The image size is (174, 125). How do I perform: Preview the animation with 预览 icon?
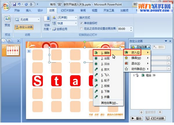coord(7,21)
